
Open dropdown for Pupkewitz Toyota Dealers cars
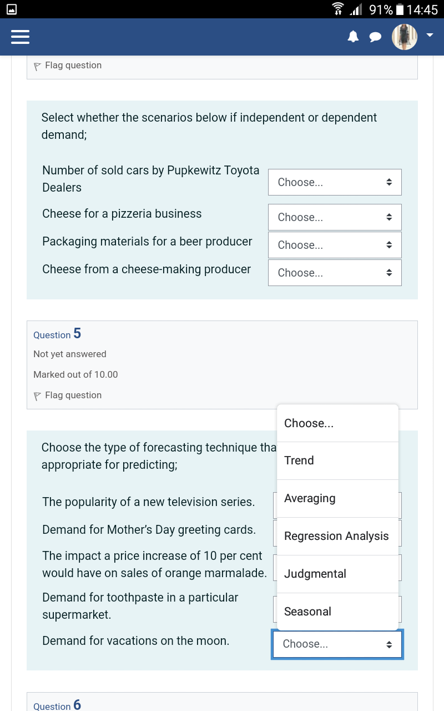[335, 182]
